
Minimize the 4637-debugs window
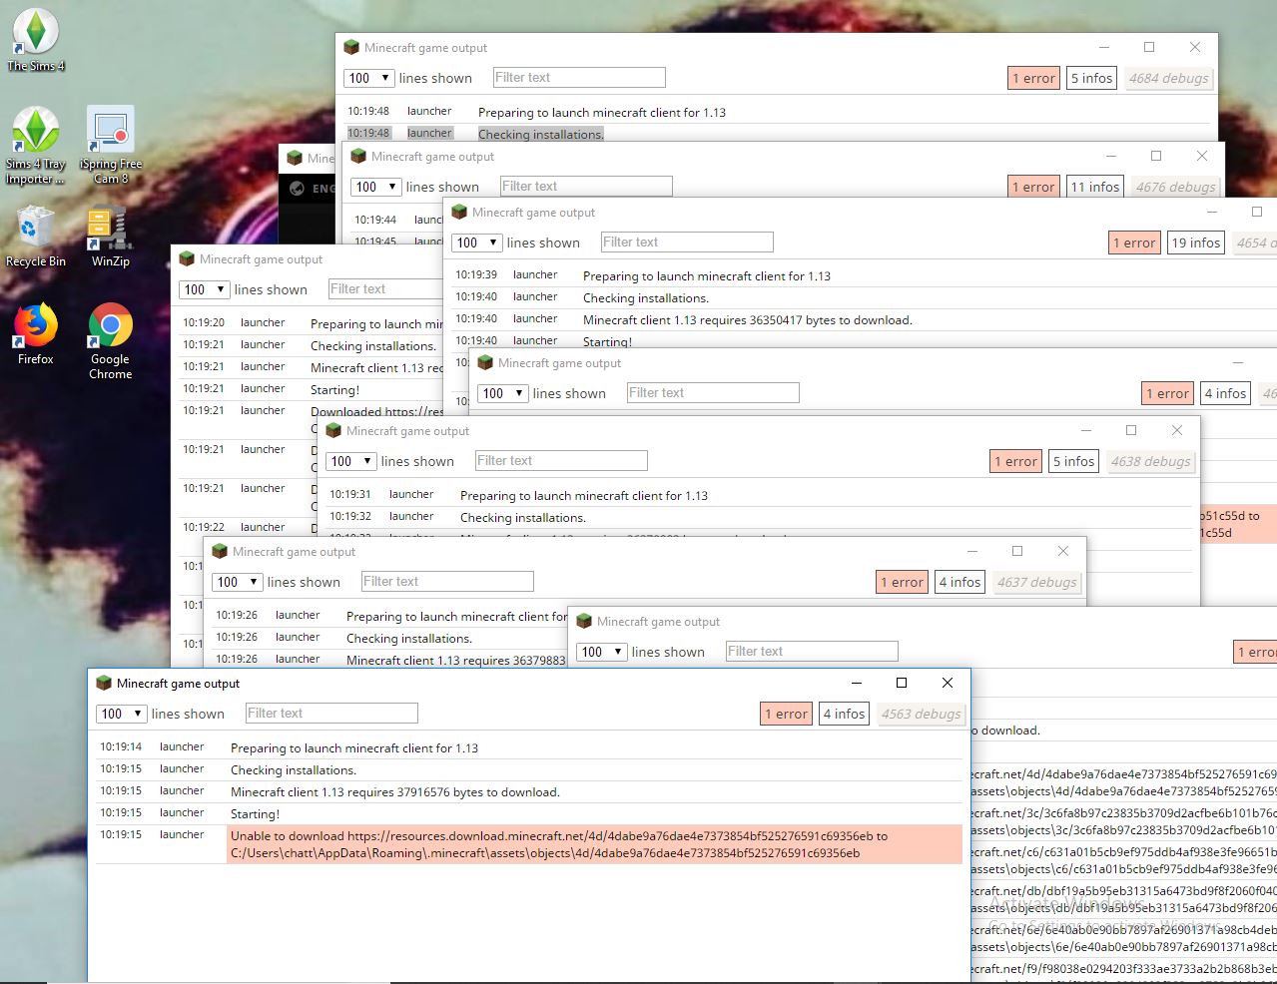(x=971, y=552)
